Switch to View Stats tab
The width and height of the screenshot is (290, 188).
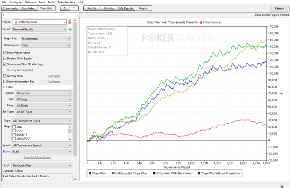point(46,8)
